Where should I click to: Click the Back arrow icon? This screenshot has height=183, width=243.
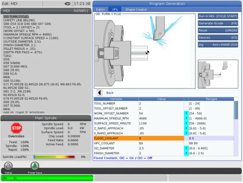[x=99, y=93]
